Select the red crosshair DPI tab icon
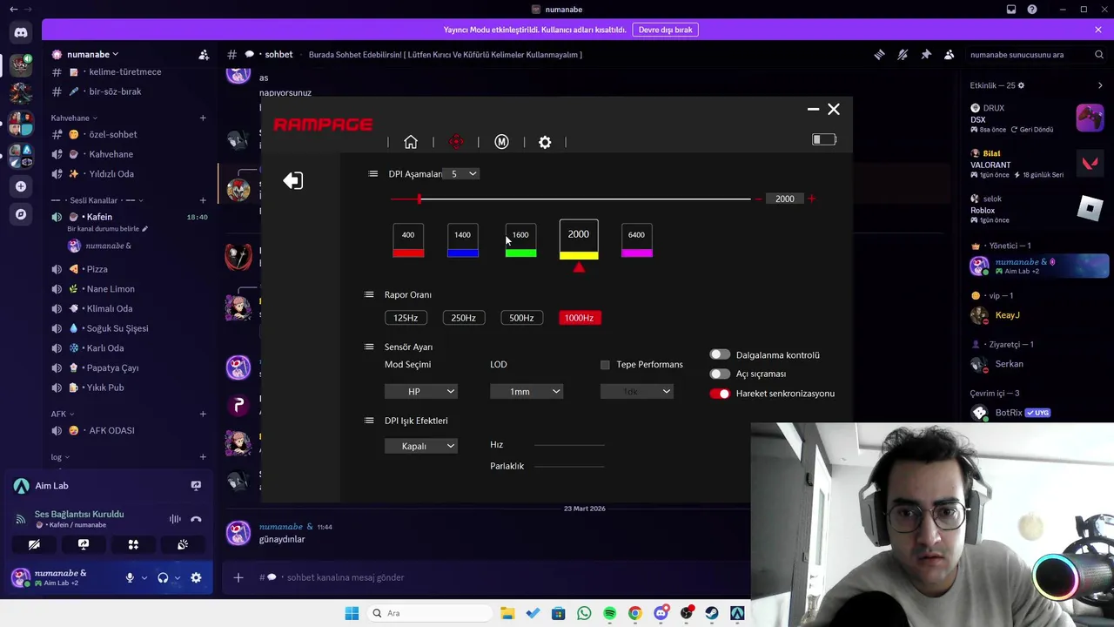 coord(456,142)
